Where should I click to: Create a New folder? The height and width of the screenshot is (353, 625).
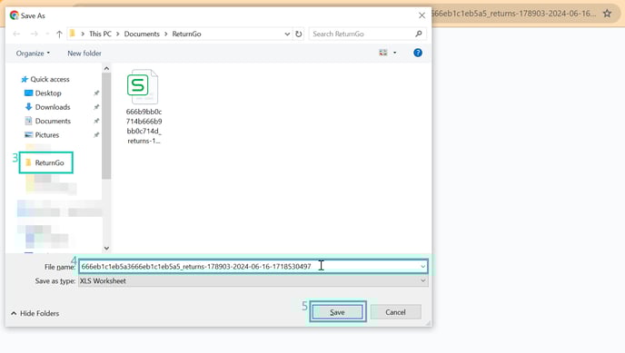point(84,54)
